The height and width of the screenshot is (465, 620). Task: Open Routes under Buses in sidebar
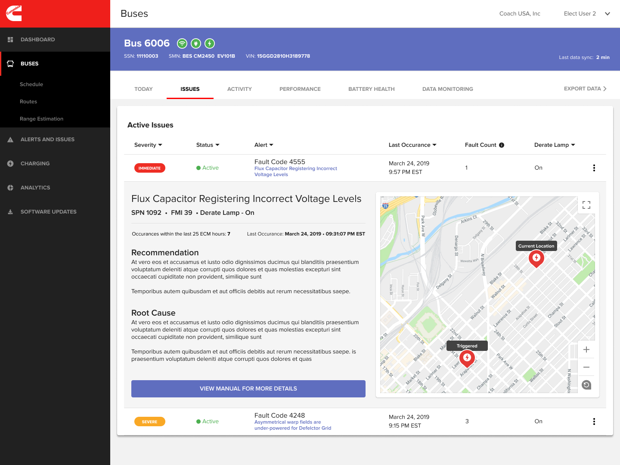coord(28,102)
